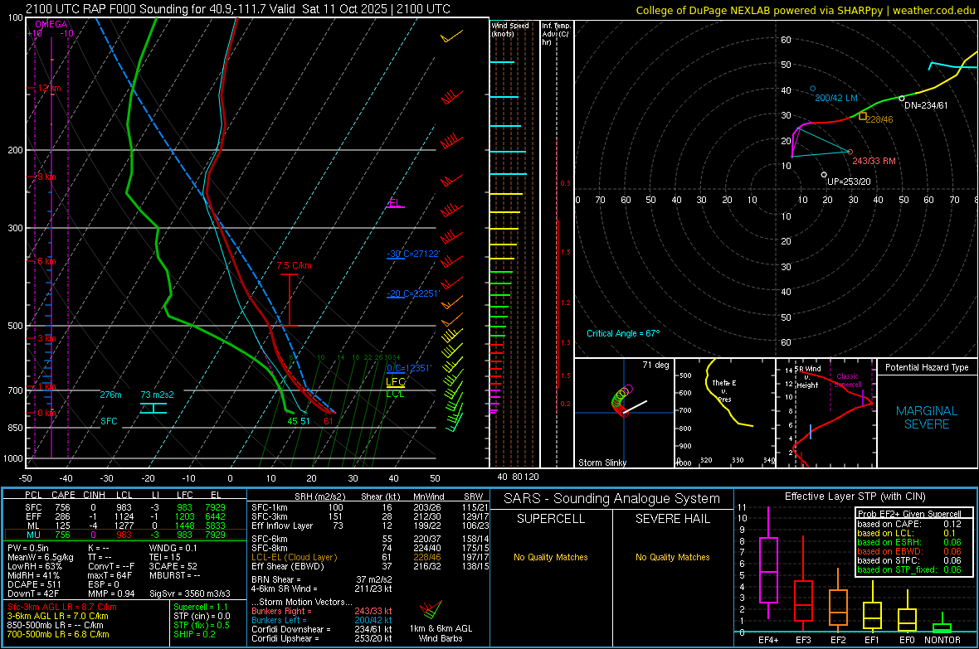
Task: Click the UP=253/20 marker on hodograph
Action: click(x=849, y=182)
